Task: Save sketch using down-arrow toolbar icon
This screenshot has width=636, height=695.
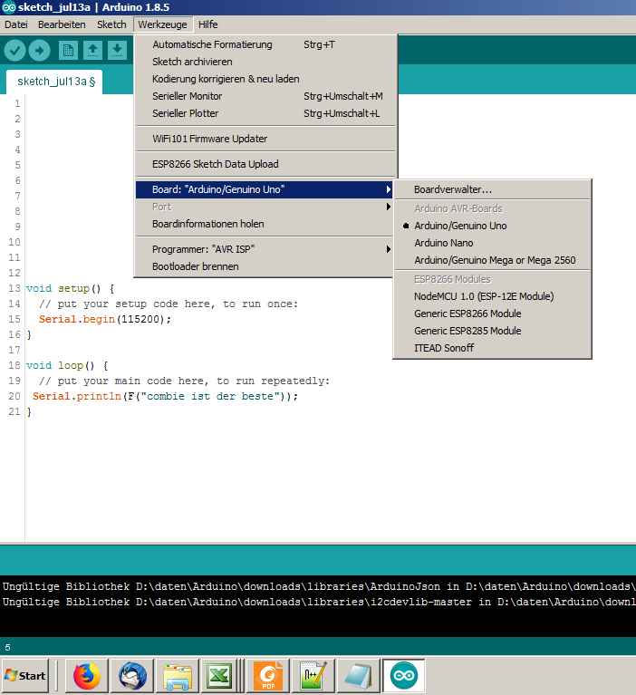Action: pyautogui.click(x=117, y=50)
